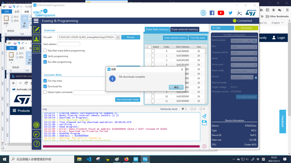Viewport: 291px width, 163px height.
Task: Select the sector 10 checkbox at 0x0C005000
Action: (x=153, y=96)
